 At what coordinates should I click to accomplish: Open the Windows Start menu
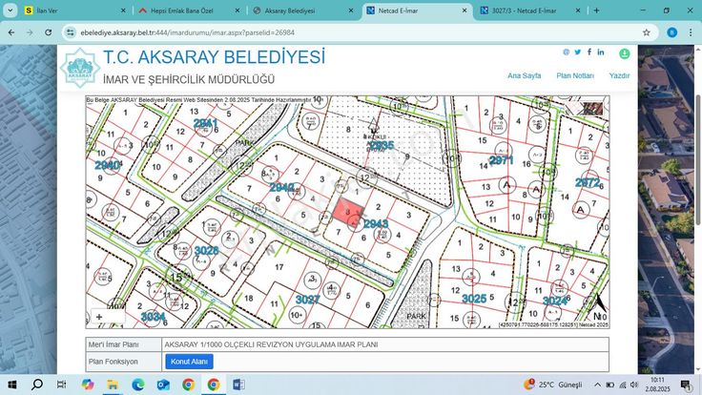(12, 385)
